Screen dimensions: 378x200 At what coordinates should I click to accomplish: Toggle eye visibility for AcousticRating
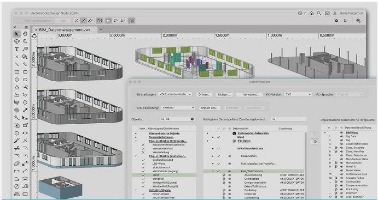point(230,175)
